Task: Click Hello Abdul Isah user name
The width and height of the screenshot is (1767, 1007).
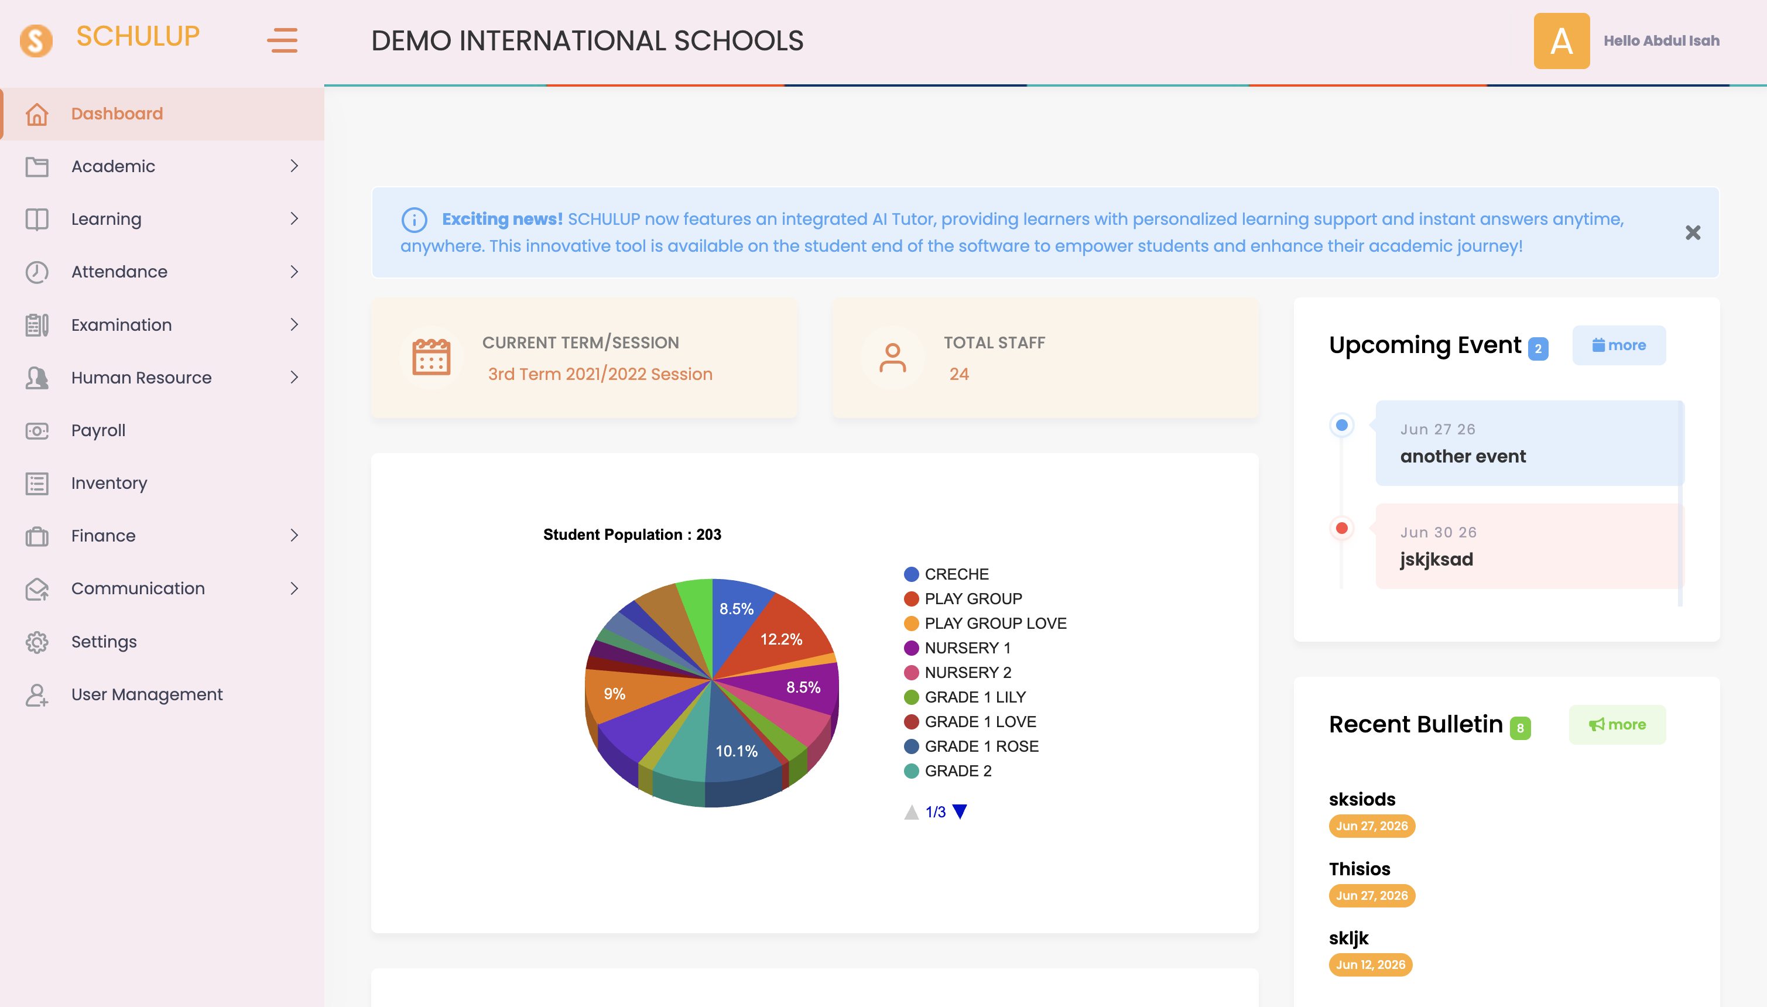Action: tap(1660, 41)
